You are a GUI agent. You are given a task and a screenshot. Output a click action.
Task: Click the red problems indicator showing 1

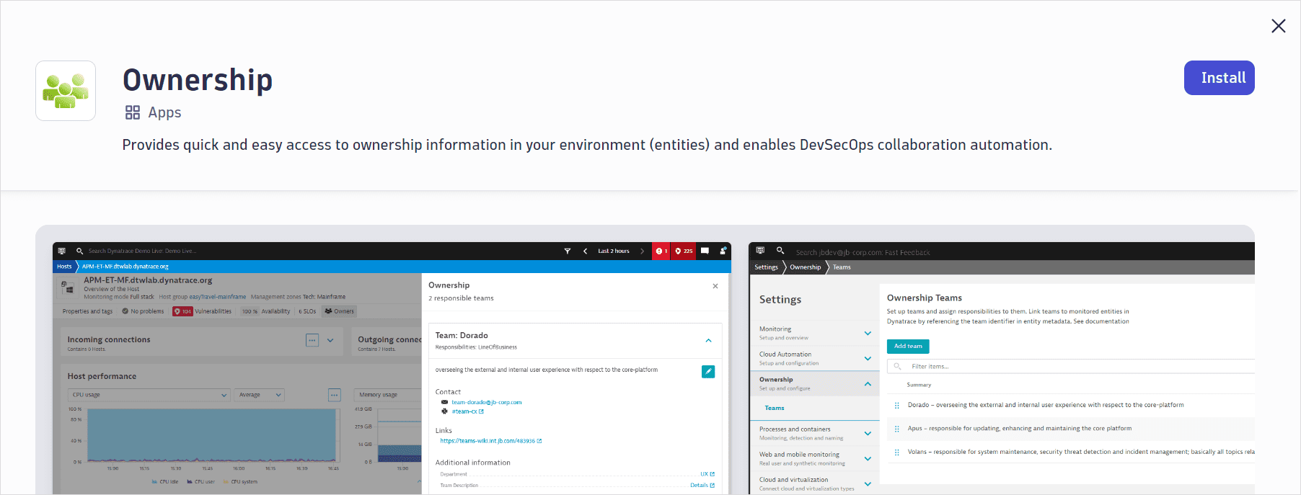click(x=661, y=251)
